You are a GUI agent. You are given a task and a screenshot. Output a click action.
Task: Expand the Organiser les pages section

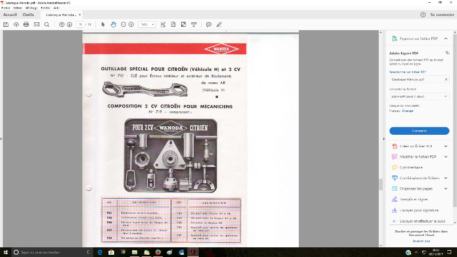coord(446,188)
